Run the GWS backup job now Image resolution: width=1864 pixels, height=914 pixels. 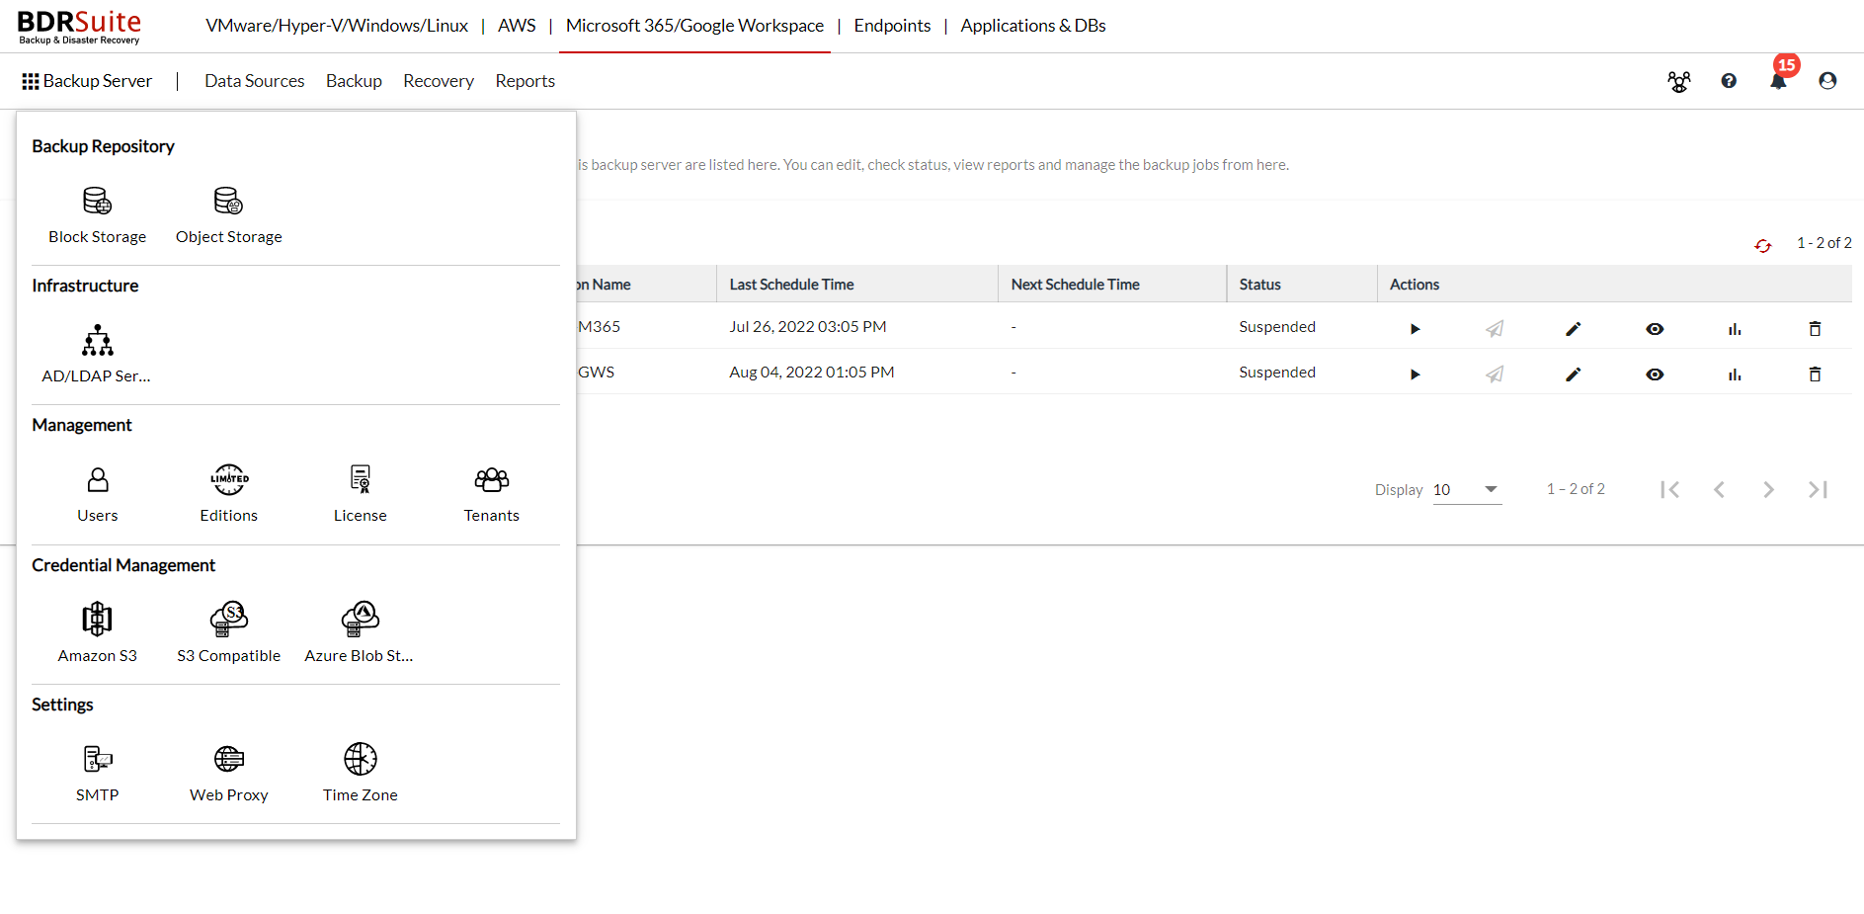[1415, 374]
